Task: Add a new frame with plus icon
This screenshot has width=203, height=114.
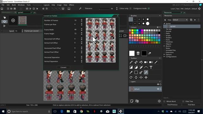Action: (13, 20)
